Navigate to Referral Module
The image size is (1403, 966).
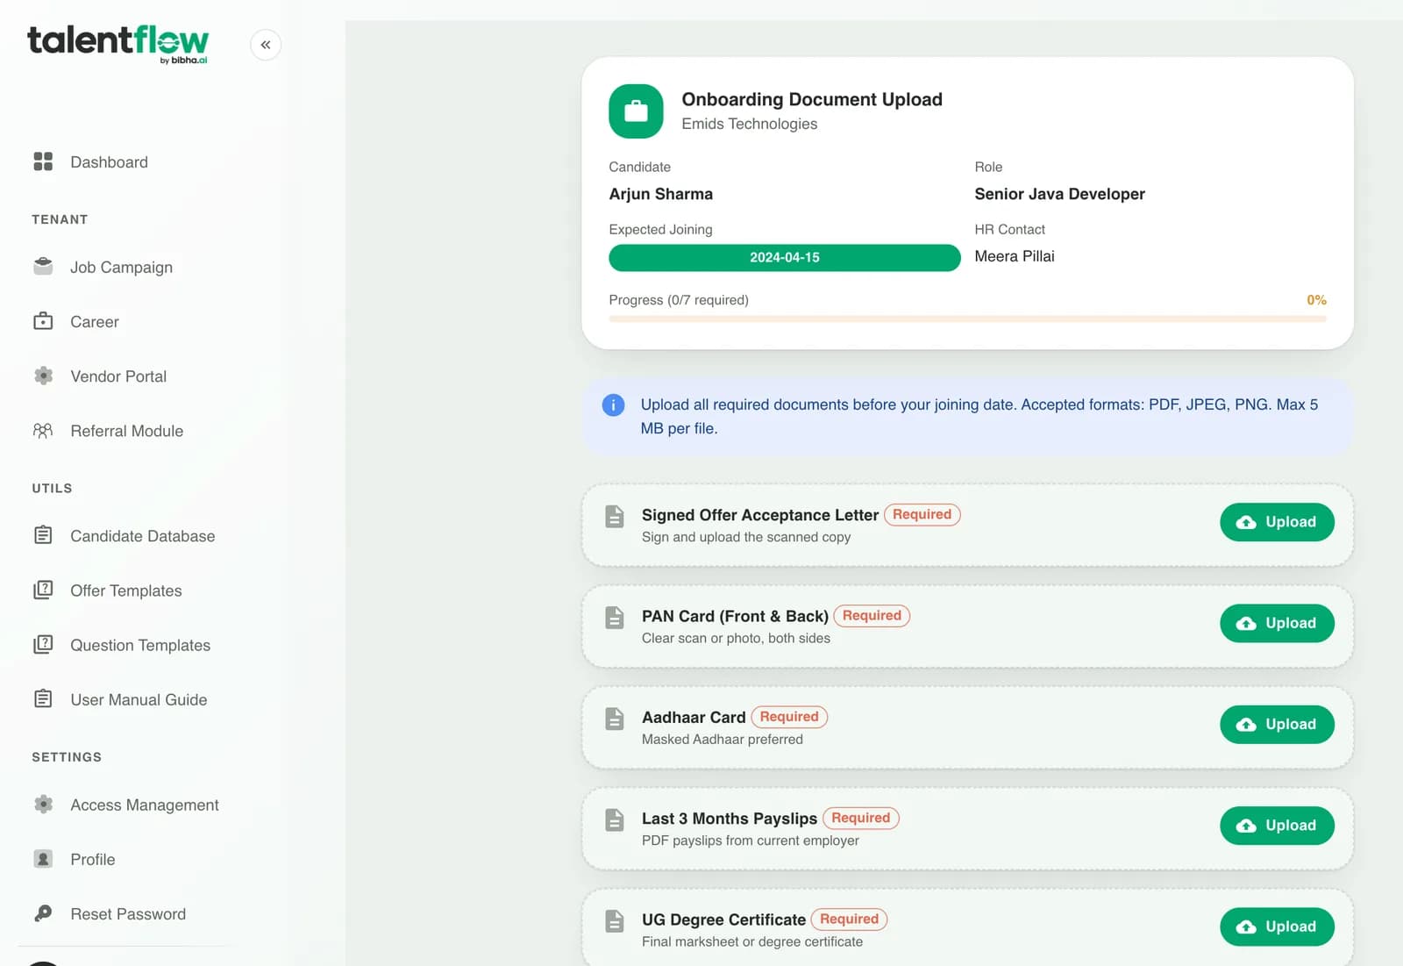[x=127, y=431]
